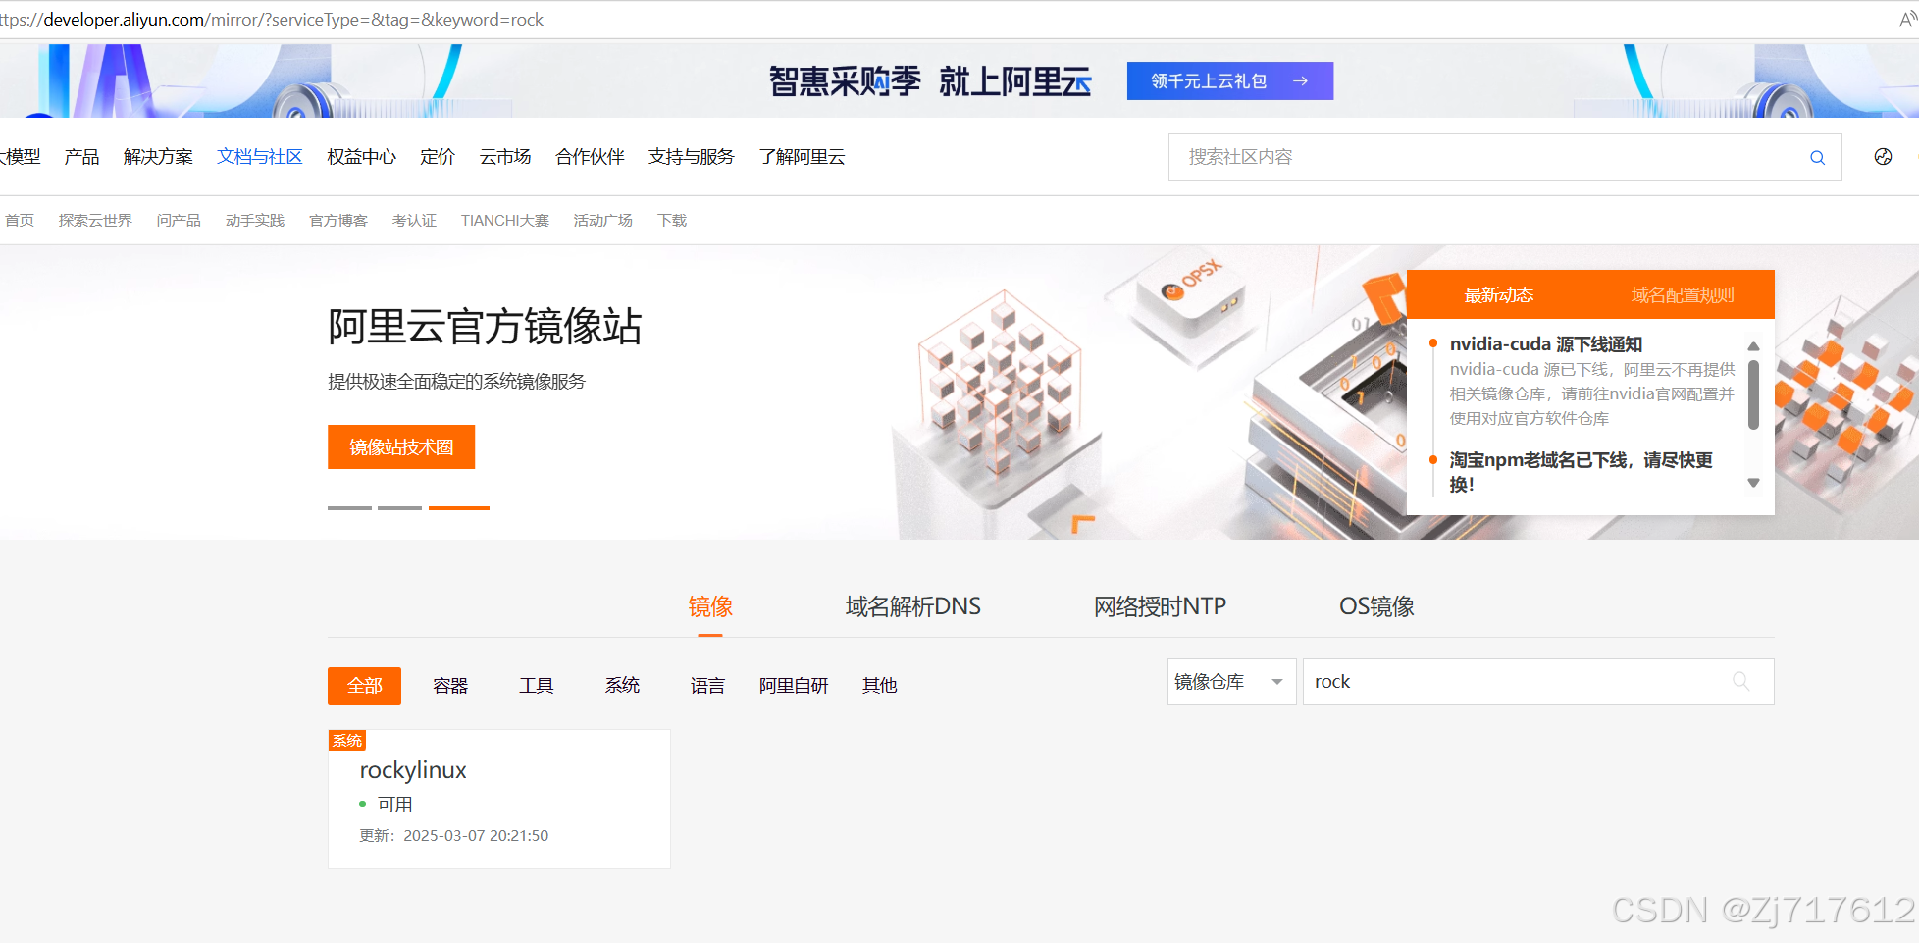
Task: Go to the 考认证 link
Action: point(414,220)
